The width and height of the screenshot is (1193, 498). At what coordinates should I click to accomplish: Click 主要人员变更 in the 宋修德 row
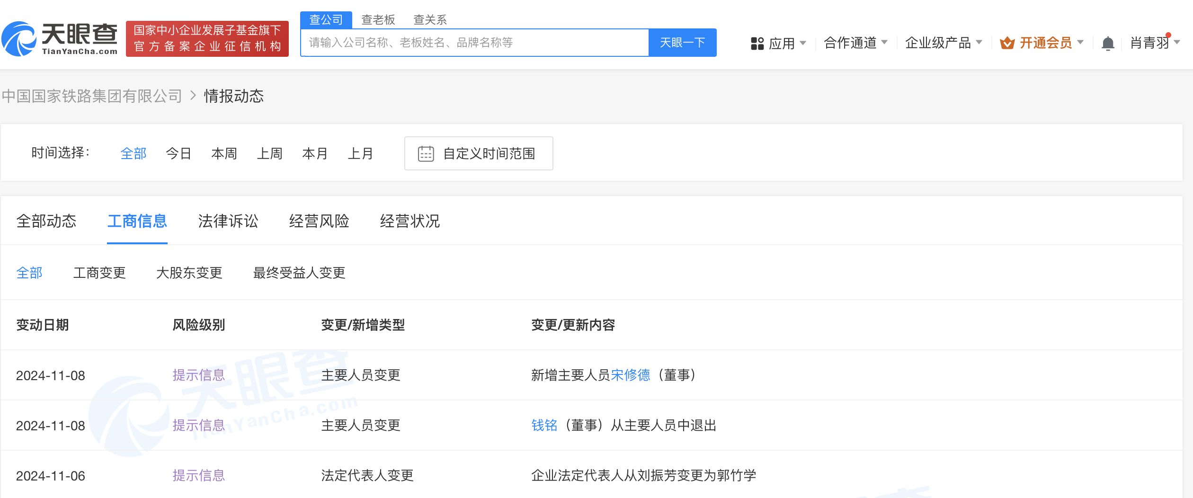pos(361,375)
